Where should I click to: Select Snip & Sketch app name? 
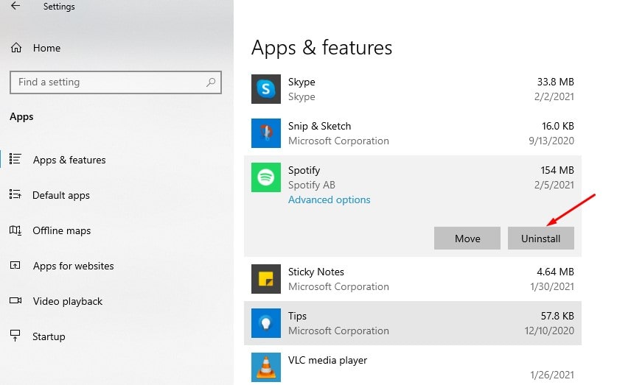click(319, 126)
